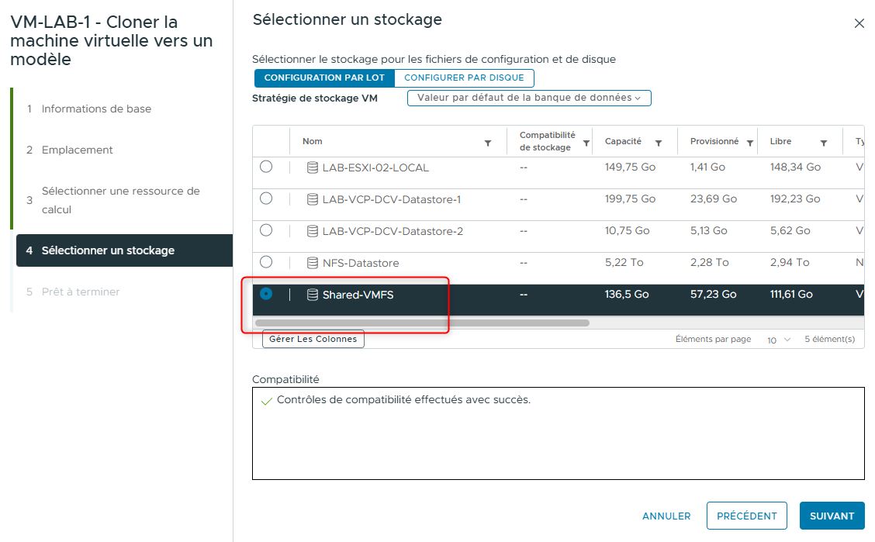Click the Capacité column filter icon

point(659,141)
